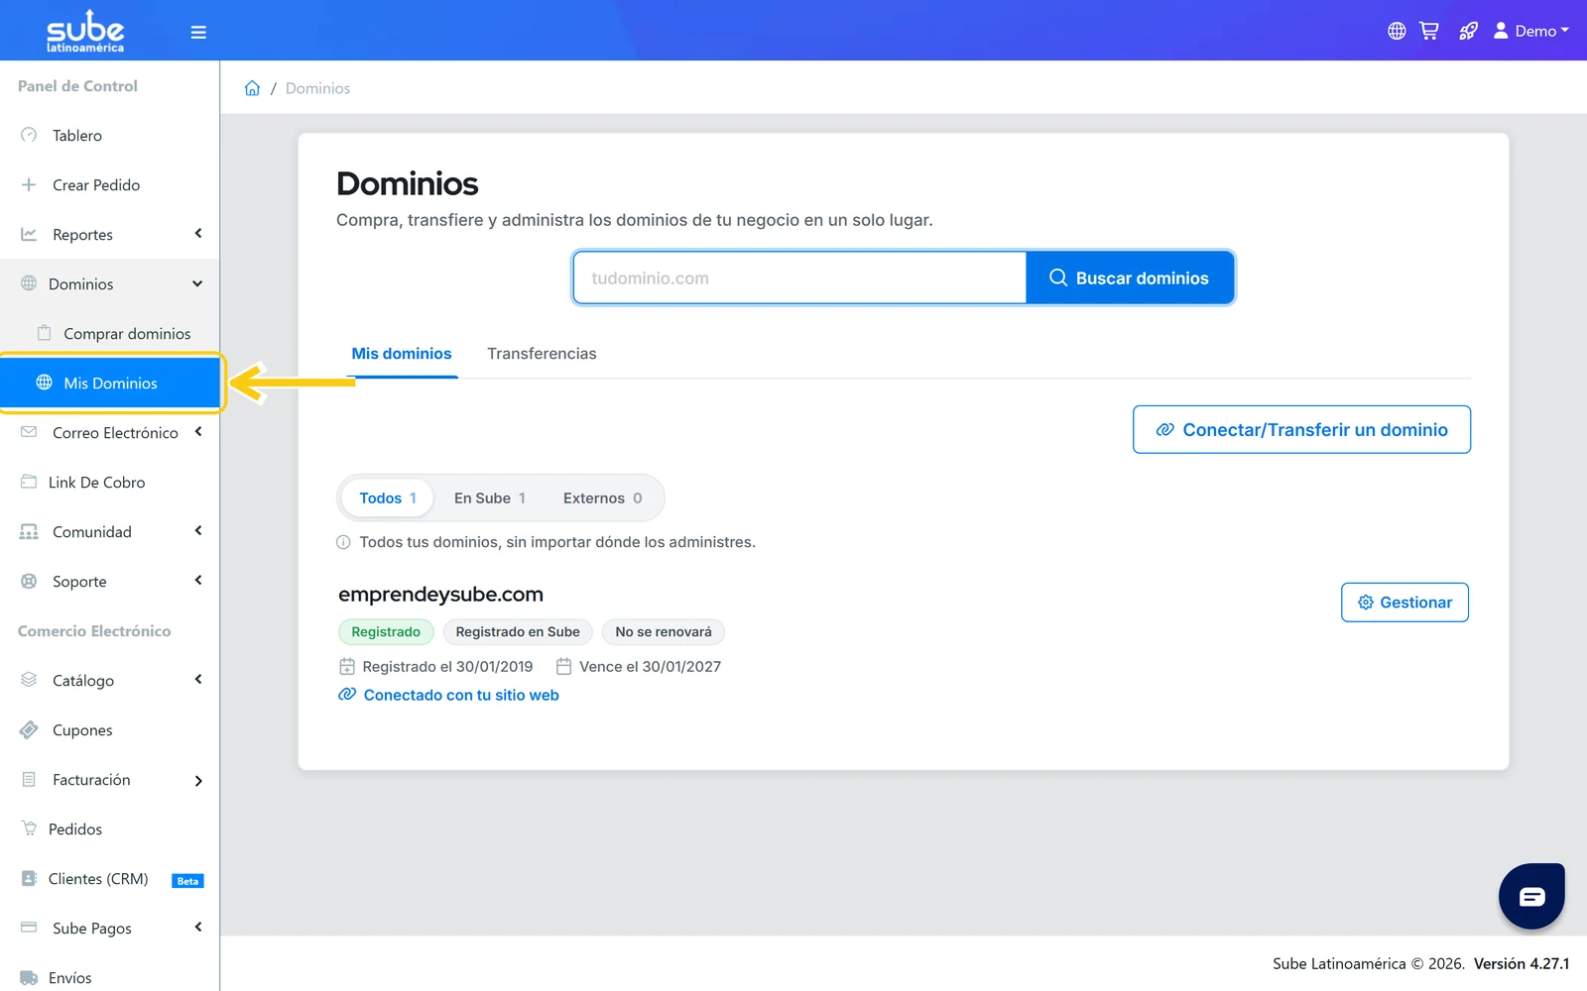Open Envíos truck icon item
The image size is (1587, 991).
[x=29, y=977]
